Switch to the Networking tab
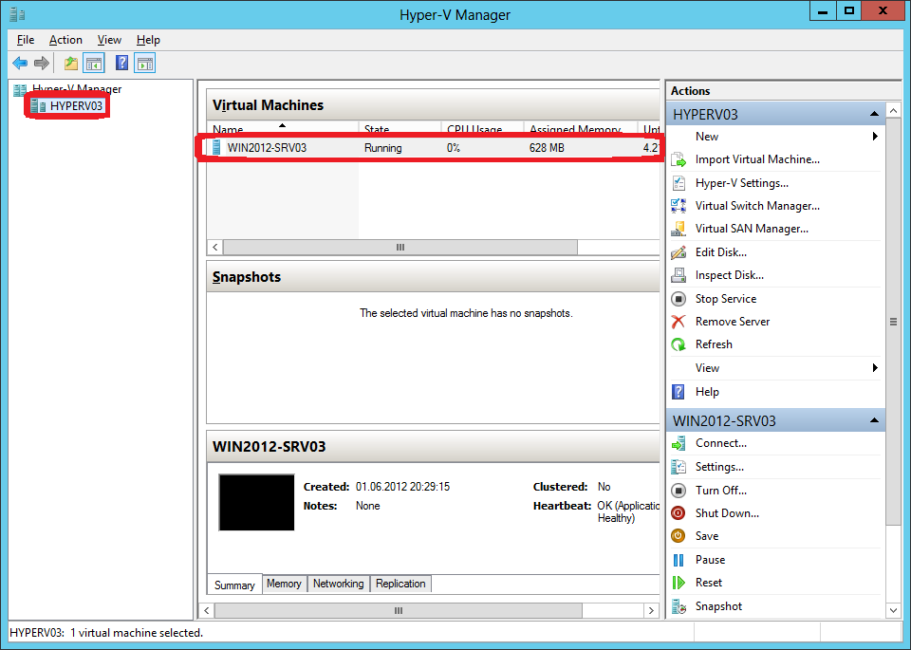 (x=338, y=584)
